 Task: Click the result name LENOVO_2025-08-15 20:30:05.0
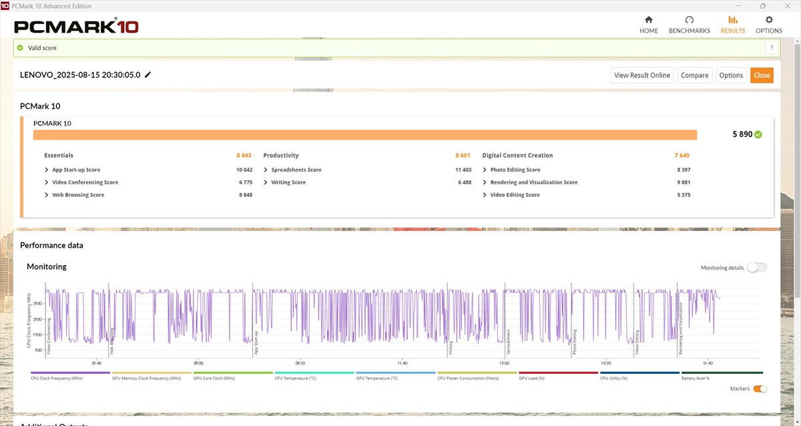pyautogui.click(x=80, y=75)
